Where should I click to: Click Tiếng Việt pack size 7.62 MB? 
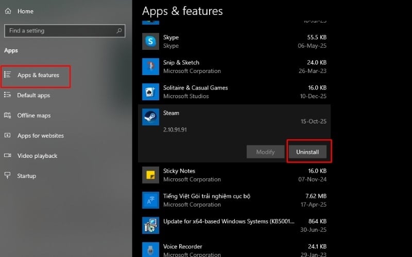coord(316,196)
